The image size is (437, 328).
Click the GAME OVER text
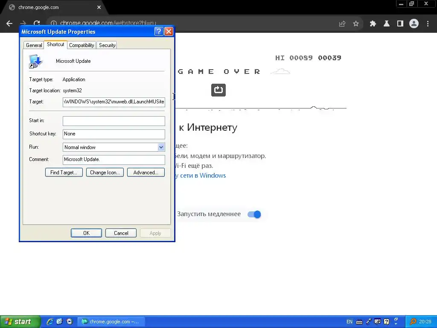tap(219, 72)
